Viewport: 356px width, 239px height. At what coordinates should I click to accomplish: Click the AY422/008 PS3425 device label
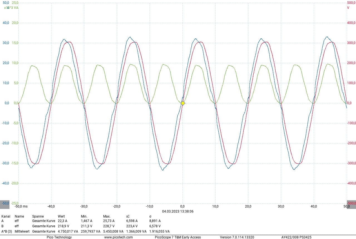click(296, 237)
